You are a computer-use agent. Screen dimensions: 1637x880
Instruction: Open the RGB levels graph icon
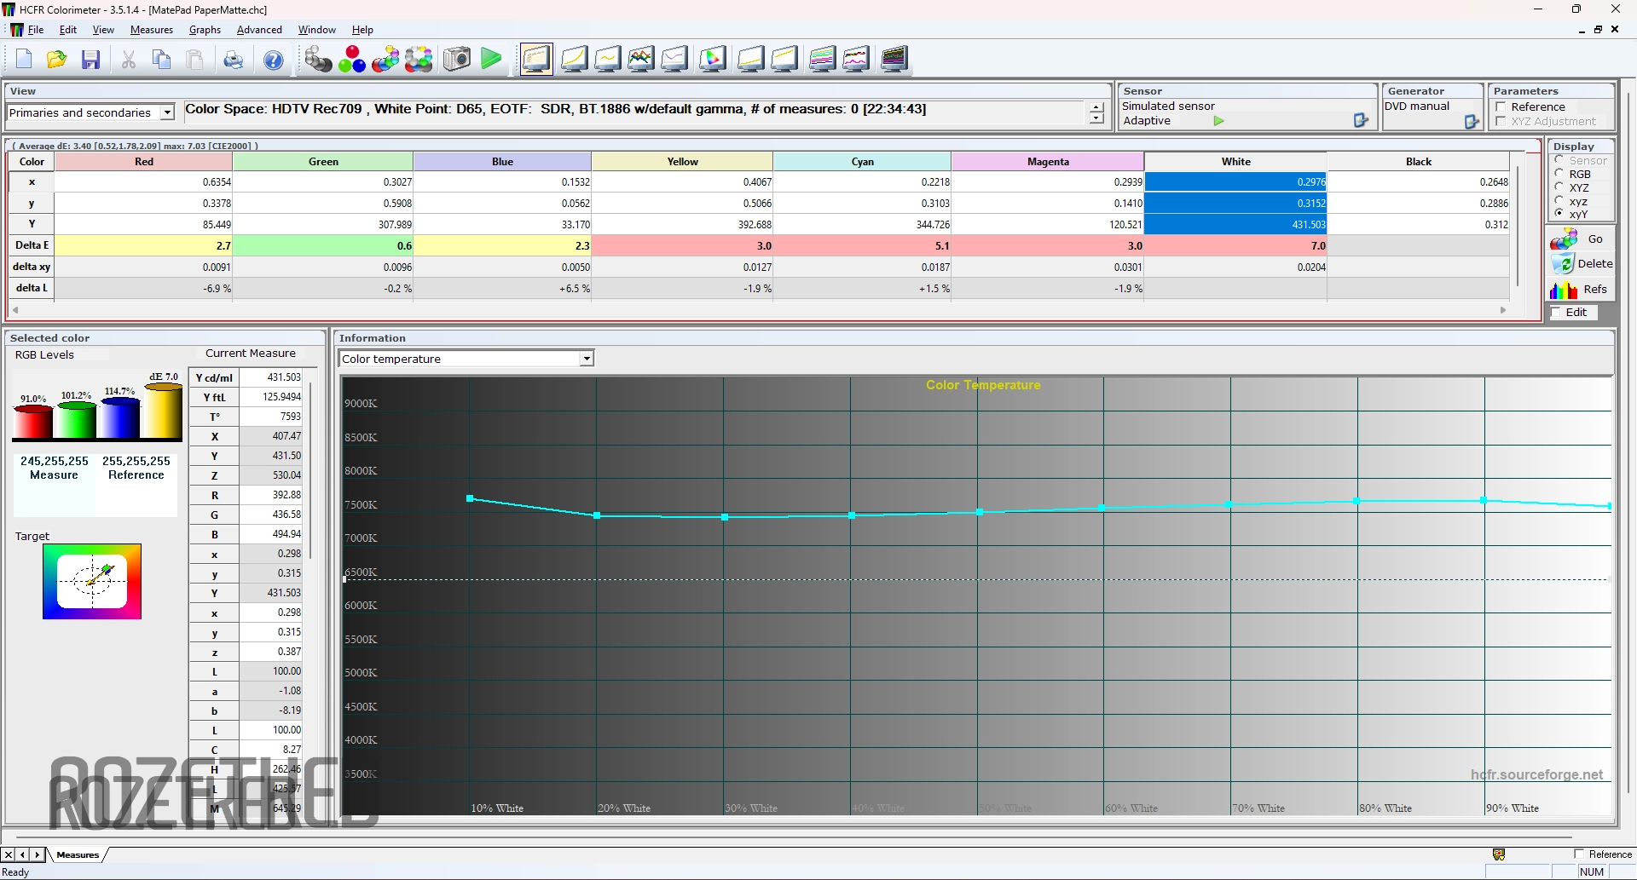click(640, 60)
